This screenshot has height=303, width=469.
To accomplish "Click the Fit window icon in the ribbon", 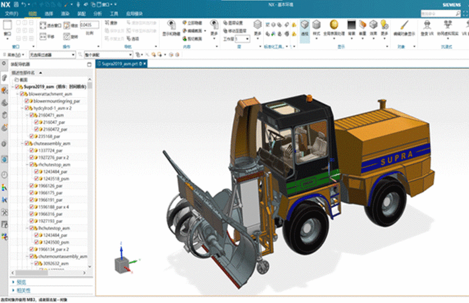I will pos(43,25).
